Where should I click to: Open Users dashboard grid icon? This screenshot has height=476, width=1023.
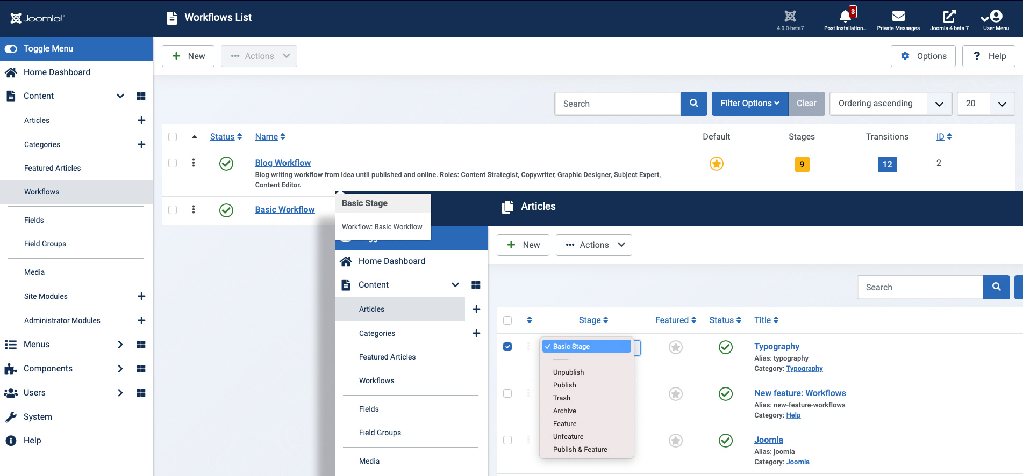(141, 393)
